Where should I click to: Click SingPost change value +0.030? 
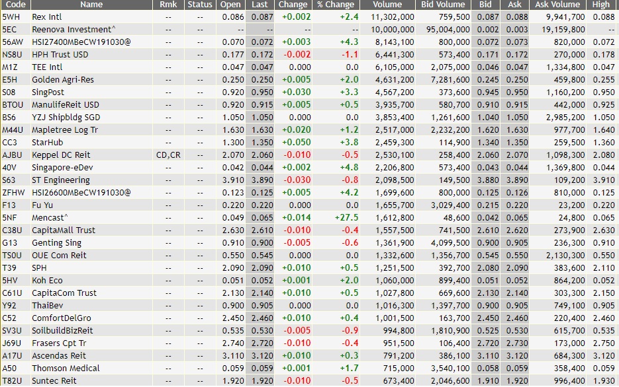click(x=297, y=92)
